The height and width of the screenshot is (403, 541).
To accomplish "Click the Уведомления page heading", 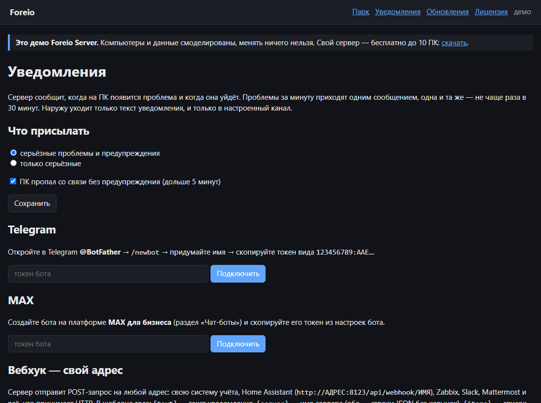I will pos(57,72).
